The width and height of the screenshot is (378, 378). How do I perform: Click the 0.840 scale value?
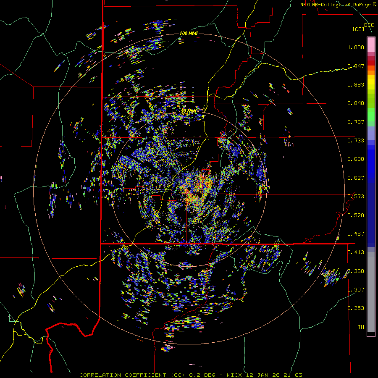[356, 103]
